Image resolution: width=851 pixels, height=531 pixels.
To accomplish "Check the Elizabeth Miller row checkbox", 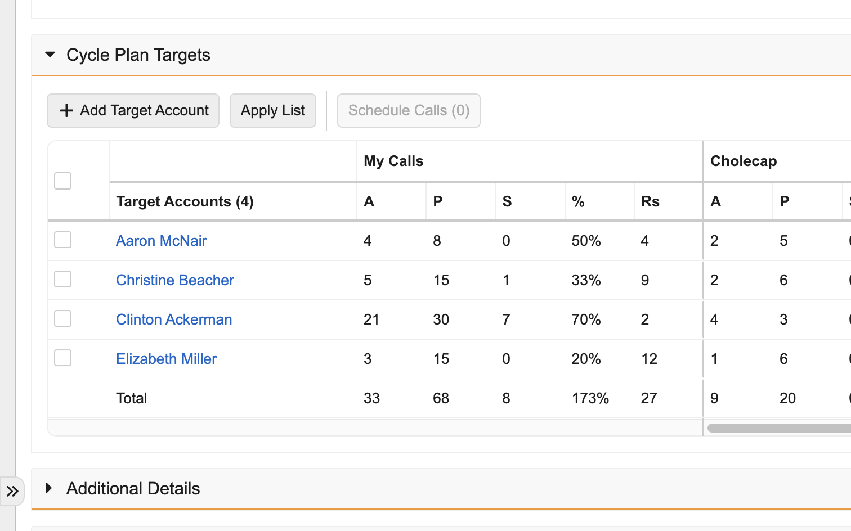I will (62, 358).
